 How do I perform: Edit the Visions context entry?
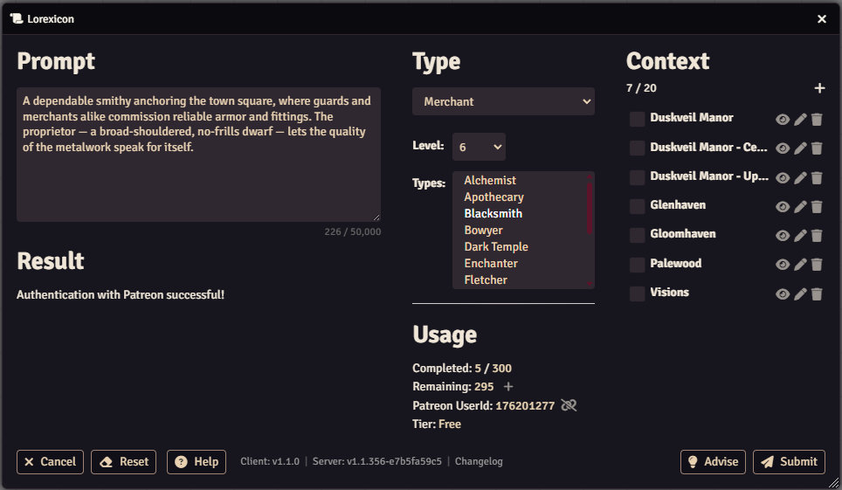pyautogui.click(x=800, y=294)
